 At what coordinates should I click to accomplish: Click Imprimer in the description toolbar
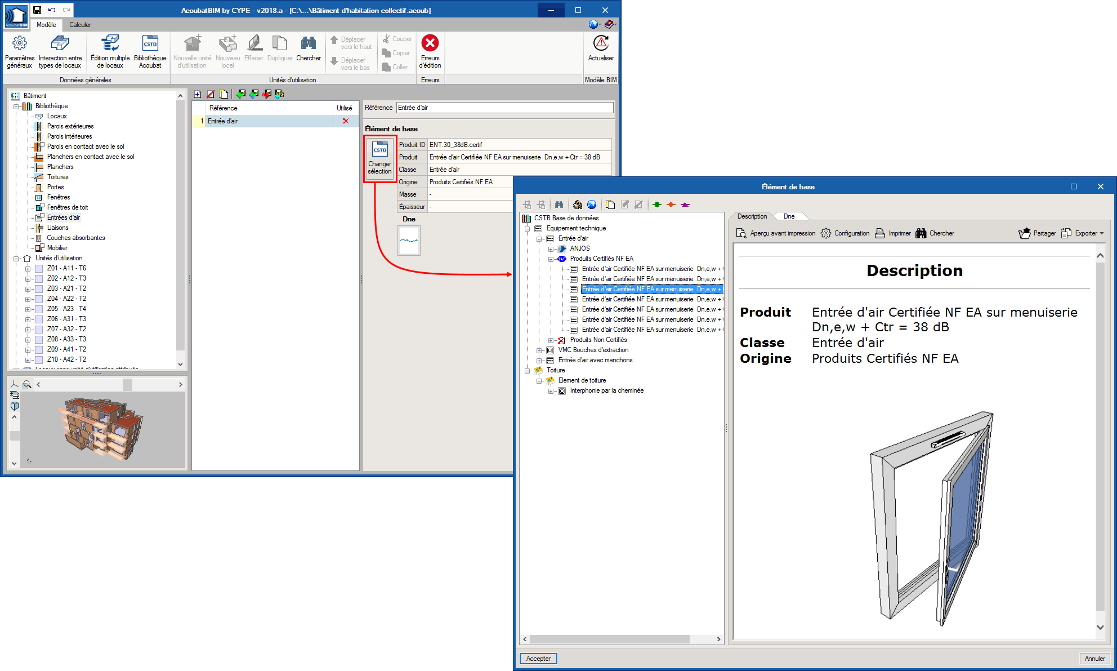[x=892, y=233]
